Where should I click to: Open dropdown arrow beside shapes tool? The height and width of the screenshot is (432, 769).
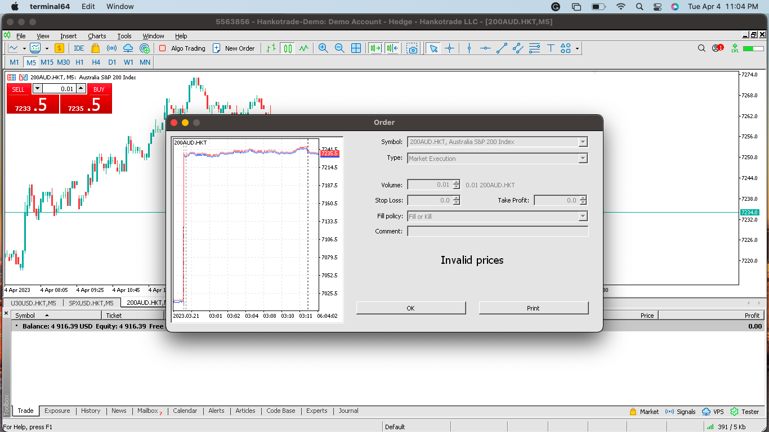577,48
